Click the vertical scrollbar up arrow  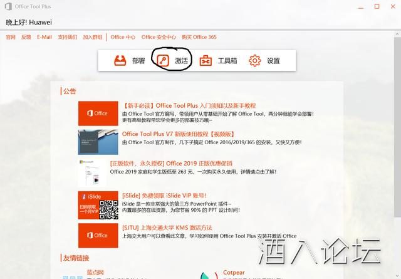[397, 34]
